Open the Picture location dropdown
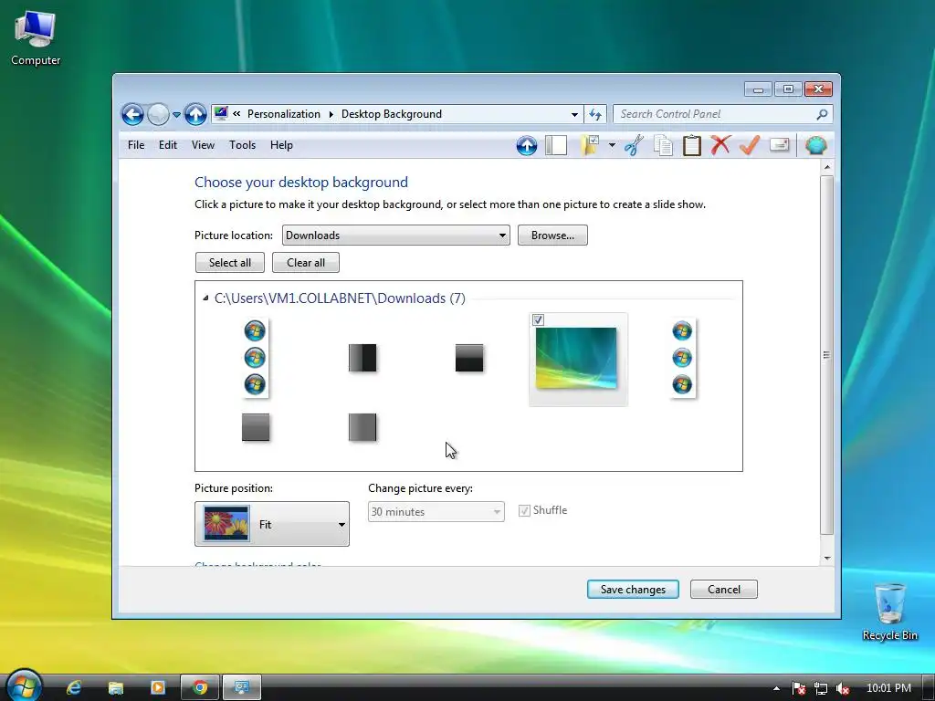This screenshot has height=701, width=935. [x=396, y=235]
